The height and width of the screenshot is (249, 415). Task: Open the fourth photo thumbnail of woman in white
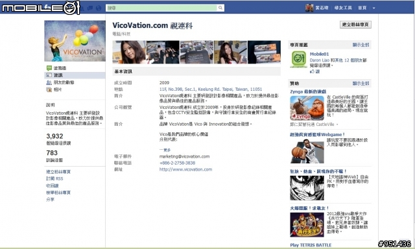230,52
